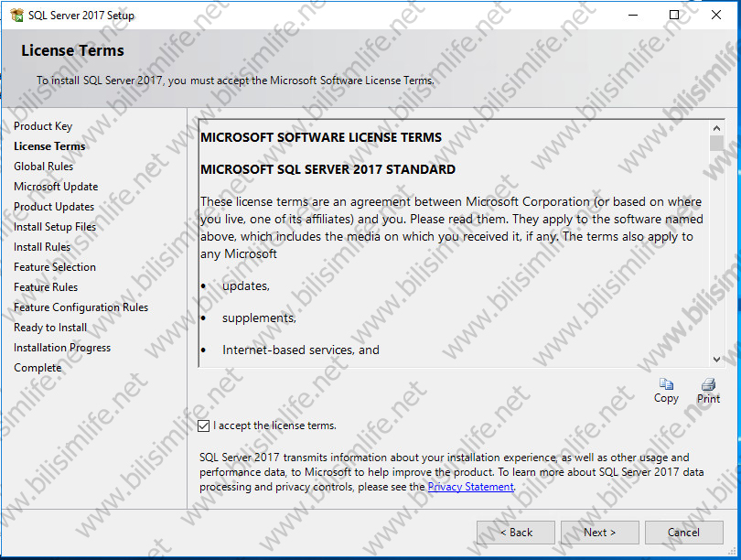Select the Feature Selection step
The height and width of the screenshot is (560, 741).
pos(55,267)
